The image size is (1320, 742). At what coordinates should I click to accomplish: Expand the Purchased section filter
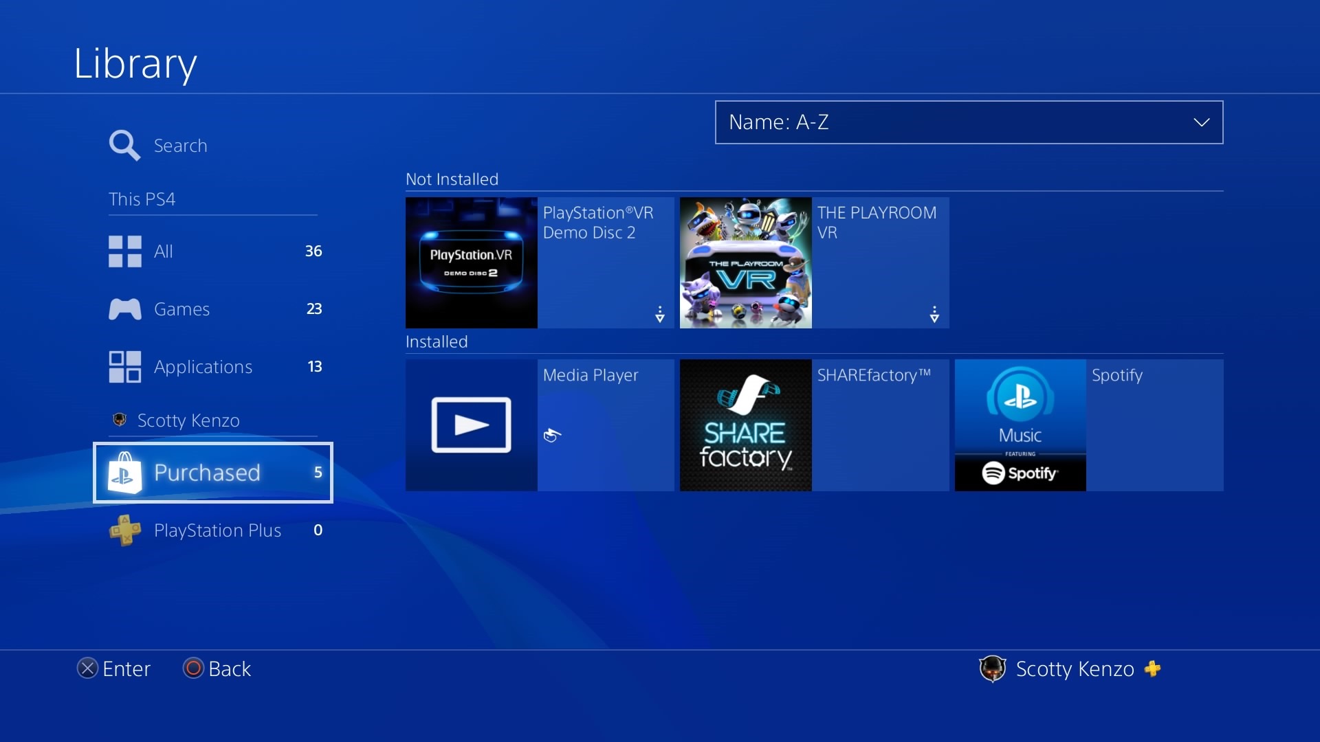[x=212, y=473]
